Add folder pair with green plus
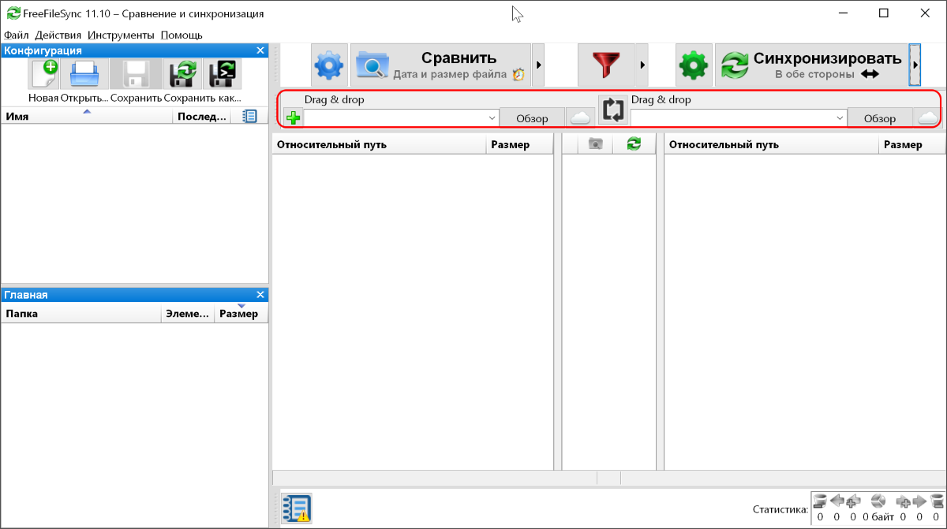 point(293,118)
